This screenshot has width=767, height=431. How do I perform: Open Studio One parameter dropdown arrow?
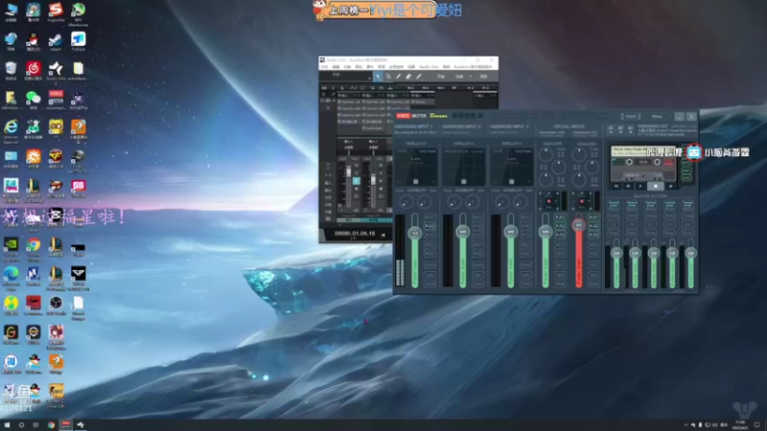pyautogui.click(x=369, y=78)
